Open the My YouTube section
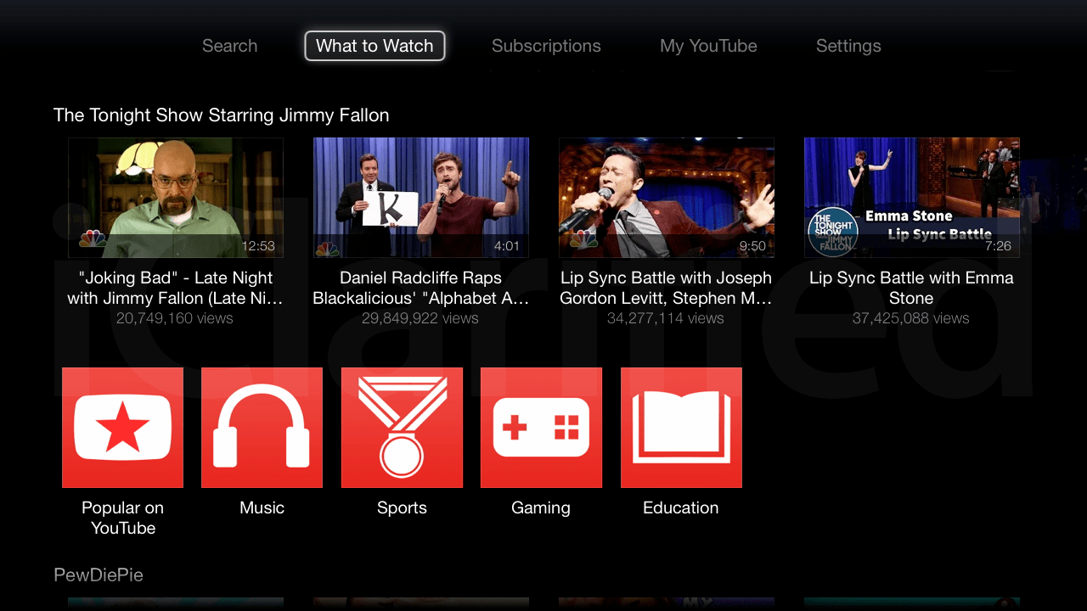The image size is (1087, 611). (x=708, y=46)
